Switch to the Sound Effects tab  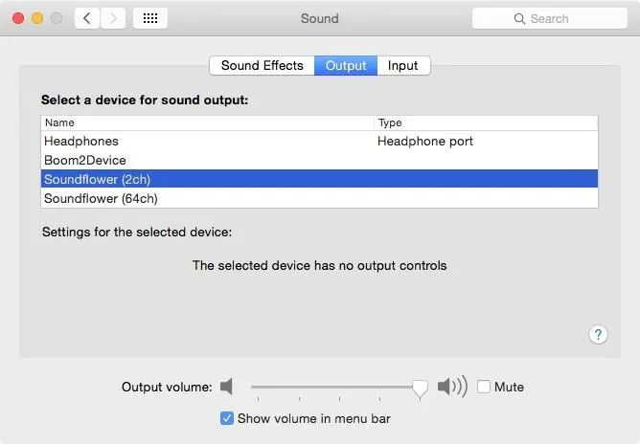coord(263,66)
